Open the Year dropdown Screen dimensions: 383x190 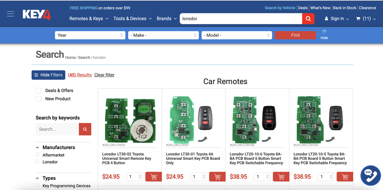(90, 35)
